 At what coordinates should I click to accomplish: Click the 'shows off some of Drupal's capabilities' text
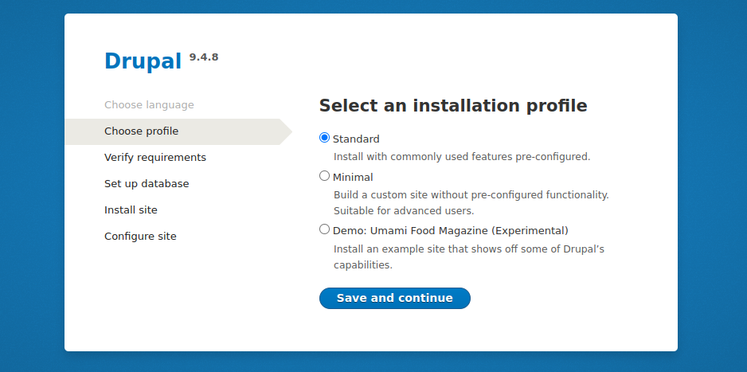[469, 256]
